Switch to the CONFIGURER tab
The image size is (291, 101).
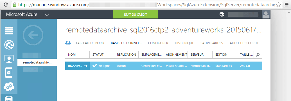[158, 43]
